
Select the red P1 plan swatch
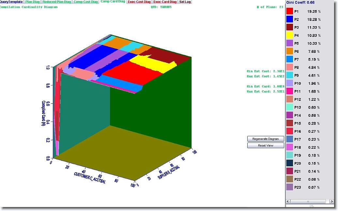290,11
